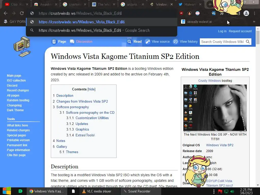Select the crustywindo.ws URL suggestion row
The width and height of the screenshot is (260, 195).
pyautogui.click(x=102, y=22)
